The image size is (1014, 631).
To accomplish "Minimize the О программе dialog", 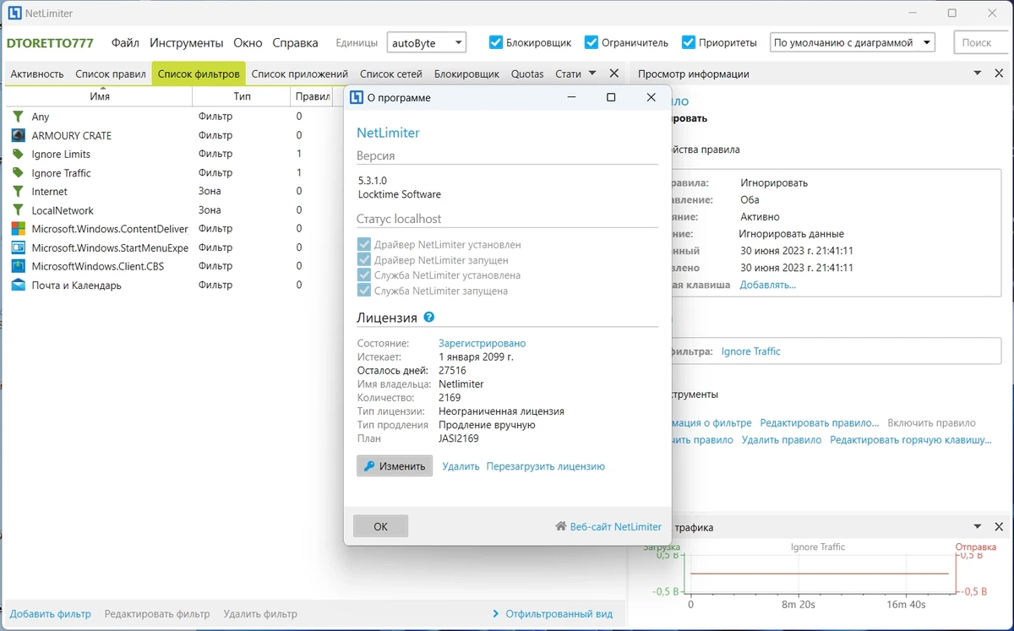I will pyautogui.click(x=572, y=97).
